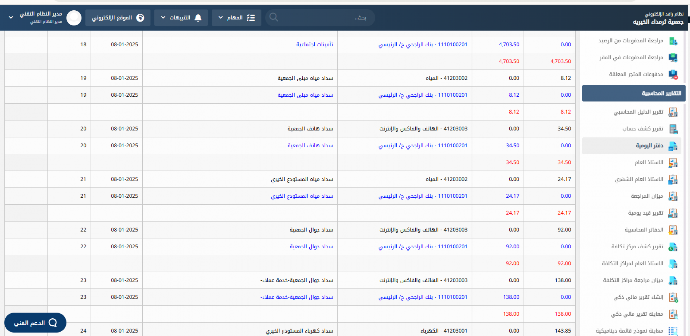Open الاستاذ العام report
The image size is (690, 336).
pyautogui.click(x=649, y=162)
